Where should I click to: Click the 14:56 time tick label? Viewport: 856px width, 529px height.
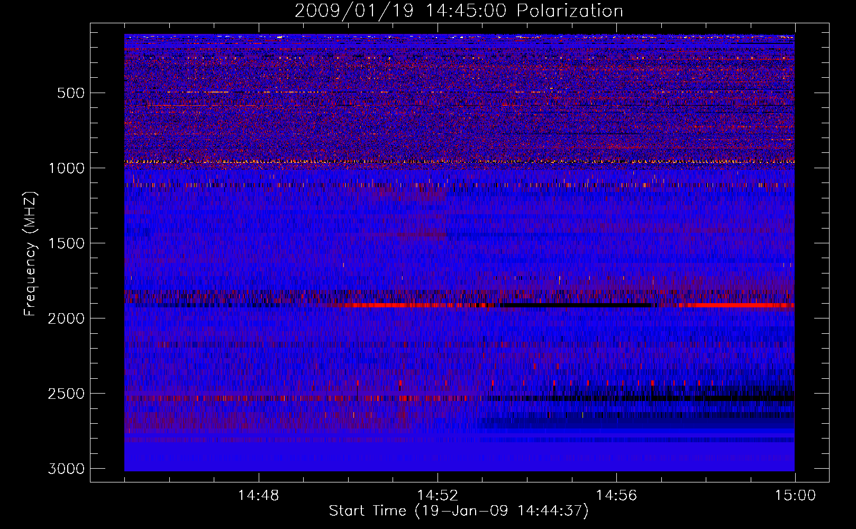click(x=616, y=496)
